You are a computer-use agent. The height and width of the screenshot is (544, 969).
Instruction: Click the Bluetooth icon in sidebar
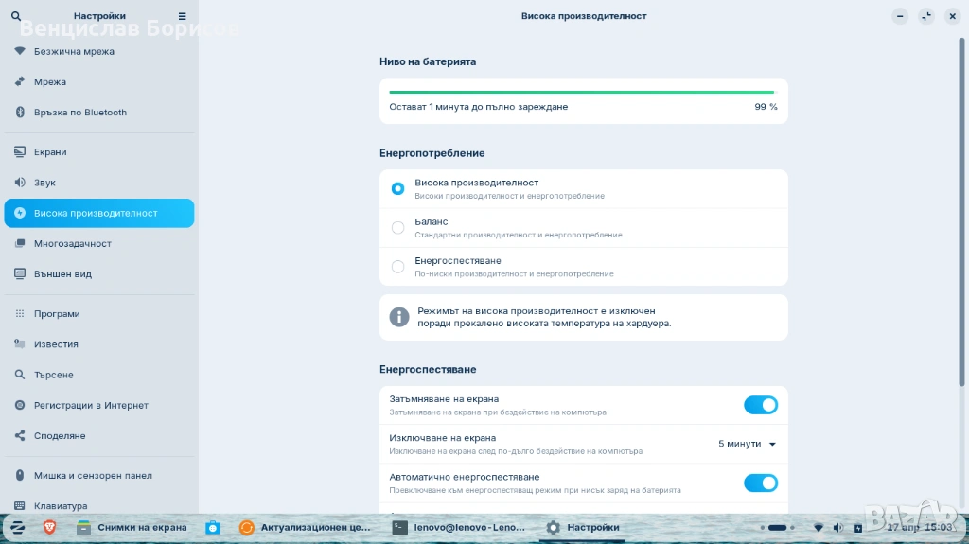(x=20, y=113)
